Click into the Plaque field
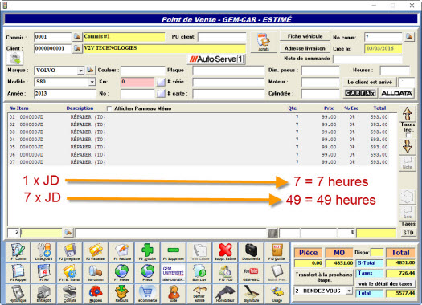422x305 pixels. 228,71
